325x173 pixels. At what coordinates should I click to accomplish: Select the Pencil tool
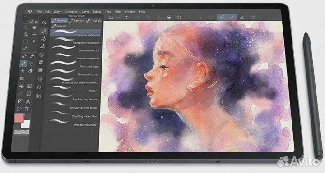pos(32,56)
